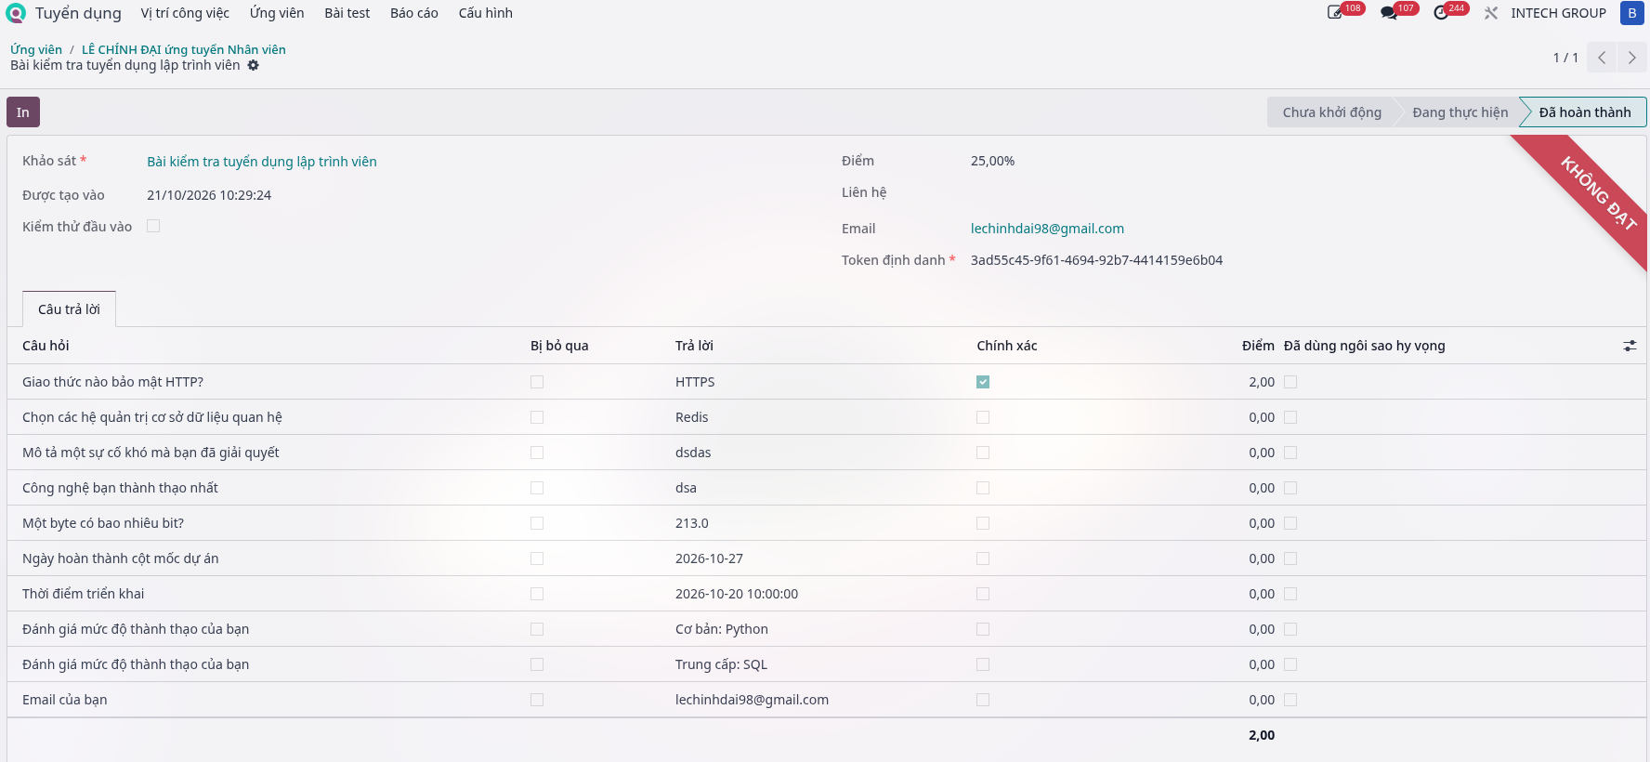Set status to Đang thực hiện

tap(1460, 112)
